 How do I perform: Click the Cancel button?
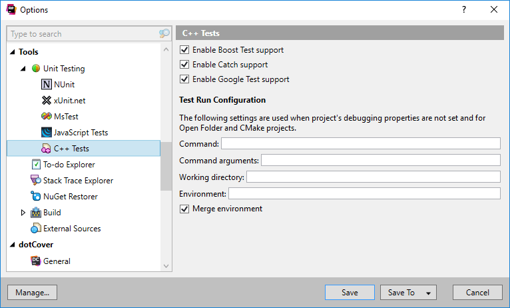pyautogui.click(x=477, y=293)
